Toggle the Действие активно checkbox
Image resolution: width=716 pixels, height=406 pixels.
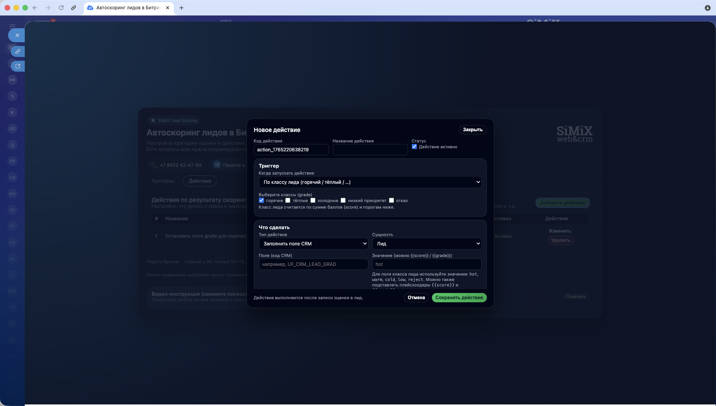pyautogui.click(x=414, y=147)
